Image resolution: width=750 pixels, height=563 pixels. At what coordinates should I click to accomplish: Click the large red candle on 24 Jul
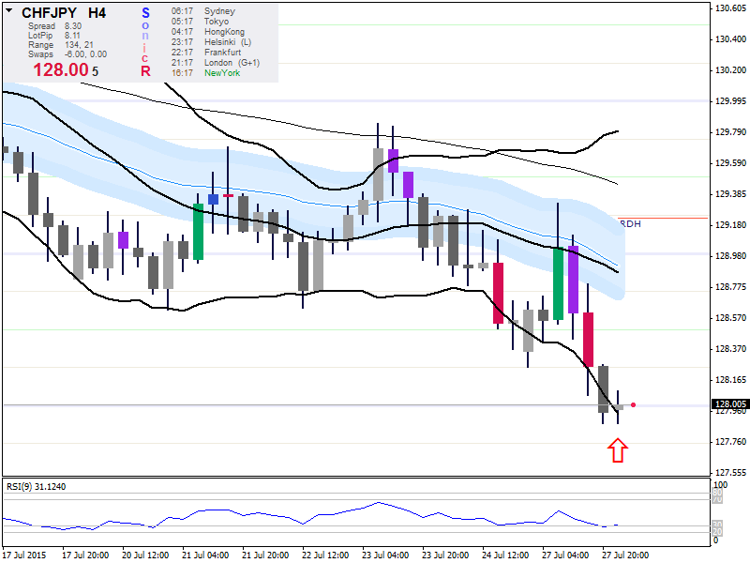point(498,294)
